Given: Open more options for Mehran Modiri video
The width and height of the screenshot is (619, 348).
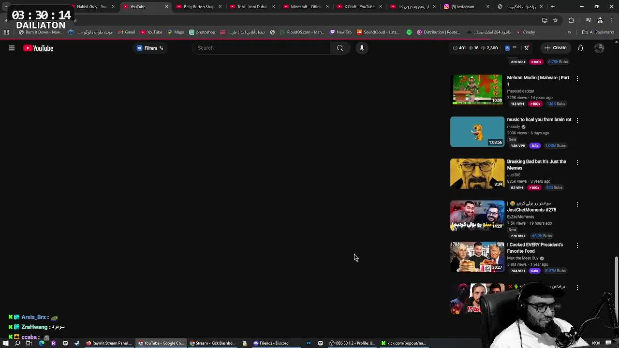Looking at the screenshot, I should [x=577, y=78].
